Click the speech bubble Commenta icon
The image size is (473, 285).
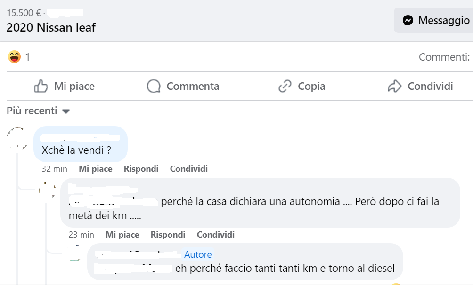pos(154,86)
